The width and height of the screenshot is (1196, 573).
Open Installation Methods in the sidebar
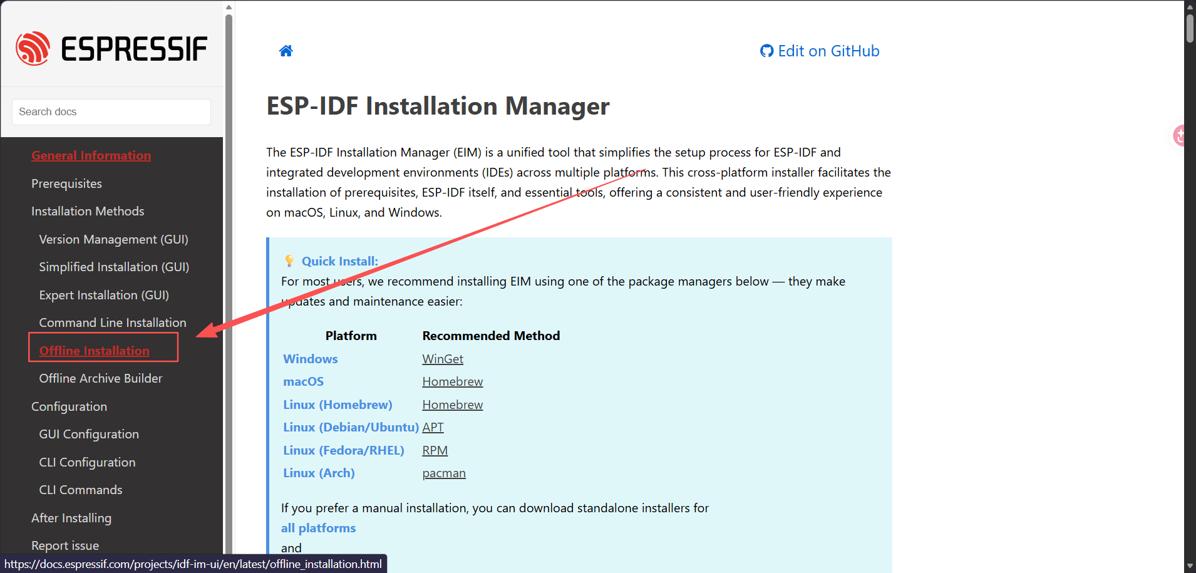click(88, 211)
